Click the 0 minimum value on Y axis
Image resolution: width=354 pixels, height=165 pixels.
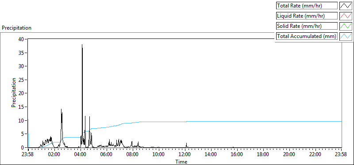pyautogui.click(x=23, y=148)
